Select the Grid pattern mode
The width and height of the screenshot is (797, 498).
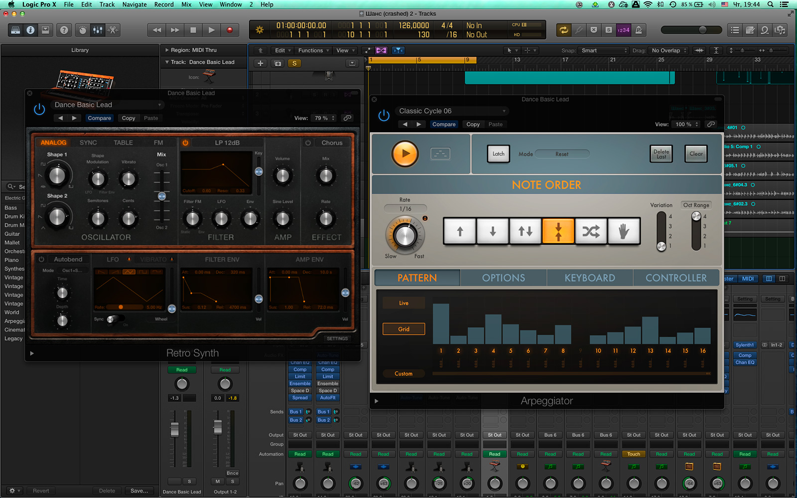click(x=403, y=329)
